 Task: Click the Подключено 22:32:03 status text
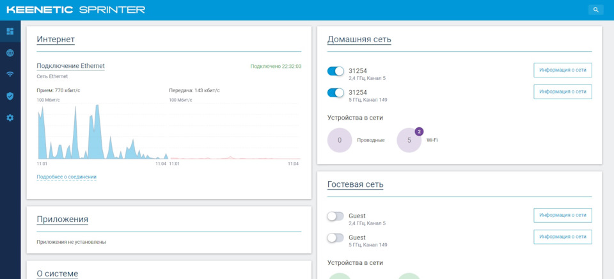(x=276, y=67)
